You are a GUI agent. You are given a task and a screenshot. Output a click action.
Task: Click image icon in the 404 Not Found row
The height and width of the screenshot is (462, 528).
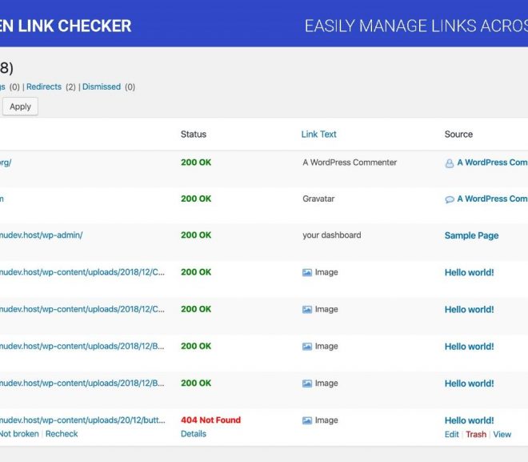(x=306, y=420)
